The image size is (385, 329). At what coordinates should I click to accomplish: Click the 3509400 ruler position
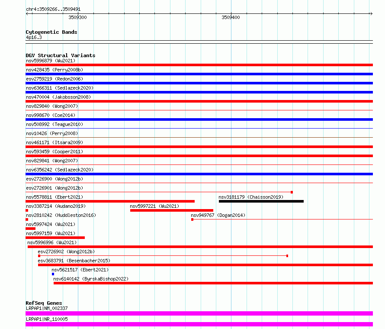coord(231,17)
